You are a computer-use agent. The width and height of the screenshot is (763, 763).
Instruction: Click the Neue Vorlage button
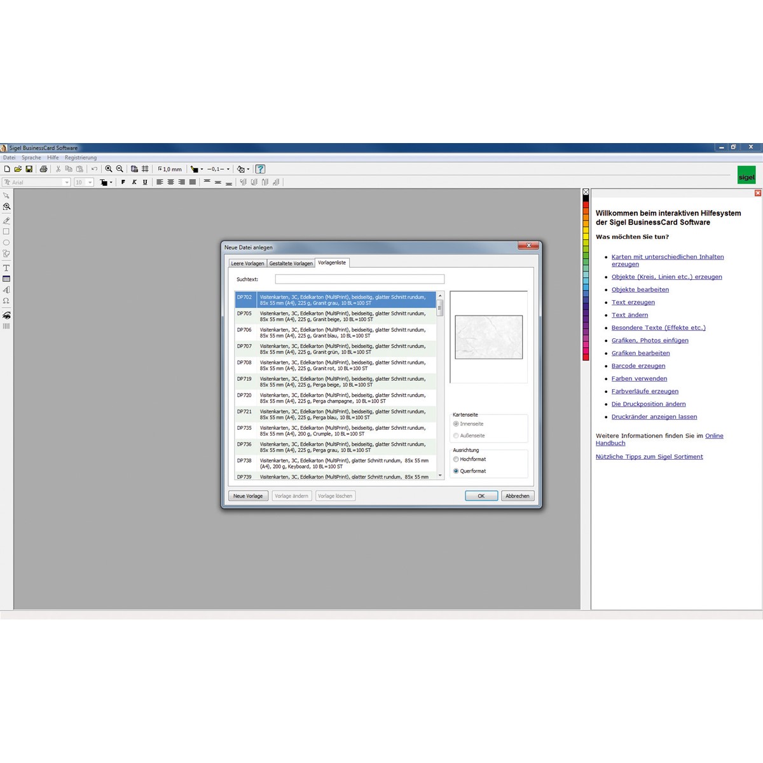click(x=248, y=496)
